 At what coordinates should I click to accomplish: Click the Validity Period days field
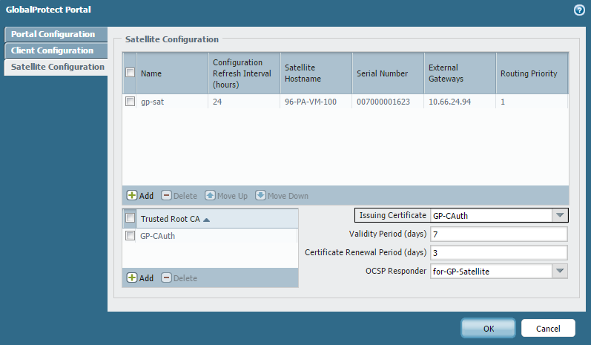498,234
